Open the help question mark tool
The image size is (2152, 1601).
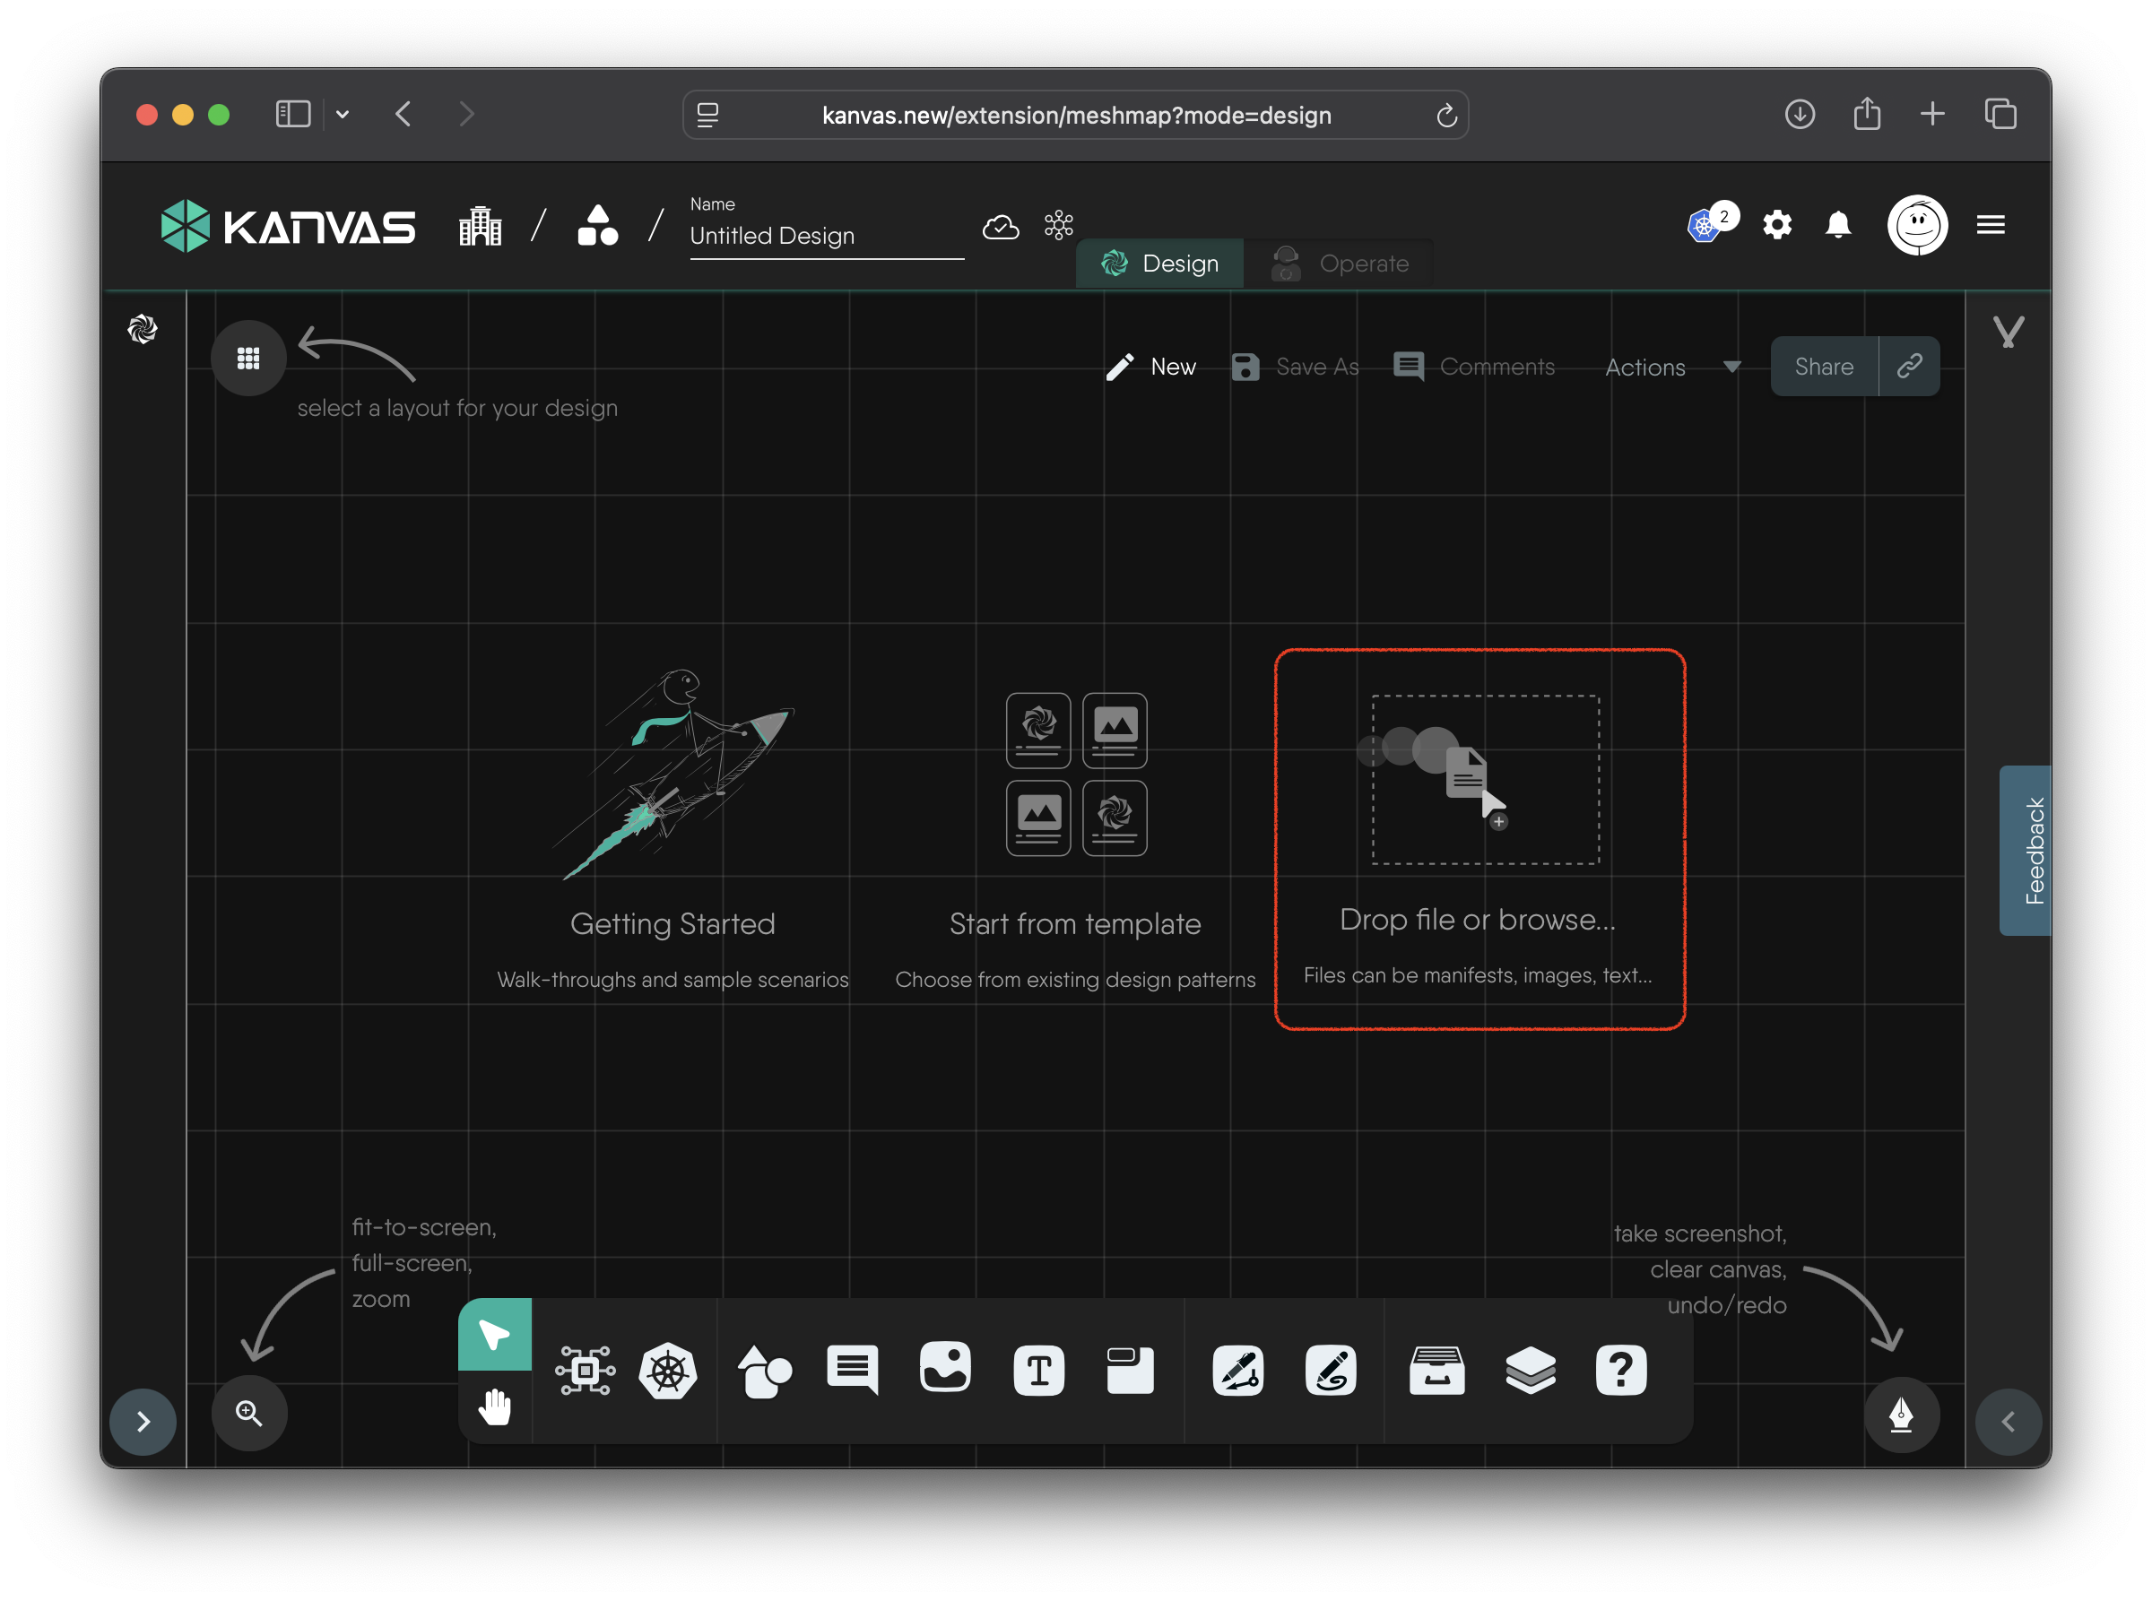(x=1621, y=1371)
